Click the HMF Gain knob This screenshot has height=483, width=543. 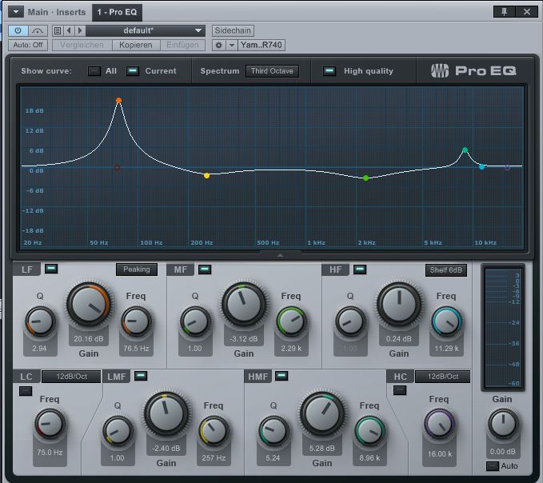point(322,413)
